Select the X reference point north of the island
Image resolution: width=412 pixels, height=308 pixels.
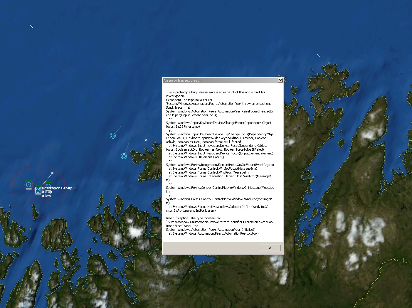point(319,56)
